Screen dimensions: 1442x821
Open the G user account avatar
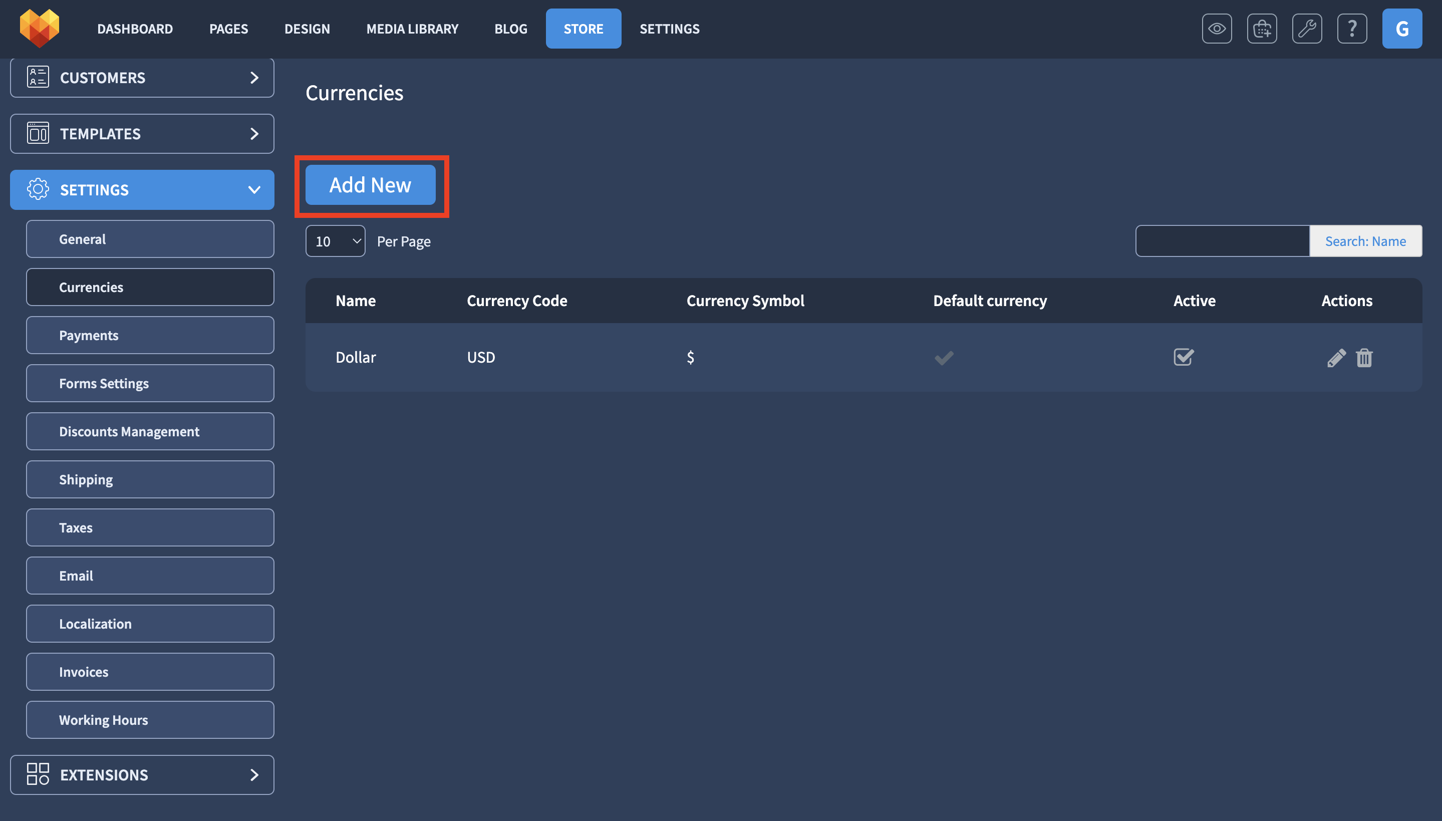pyautogui.click(x=1401, y=29)
